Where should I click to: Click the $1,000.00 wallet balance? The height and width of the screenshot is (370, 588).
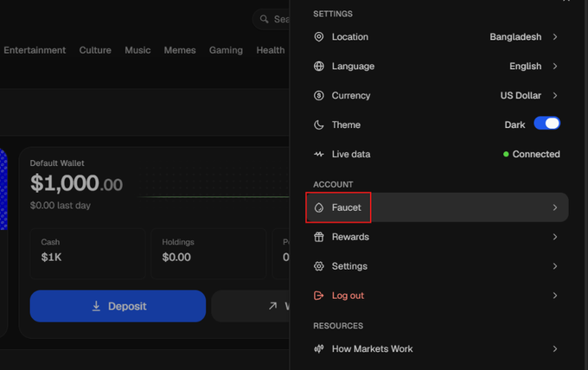click(x=76, y=183)
